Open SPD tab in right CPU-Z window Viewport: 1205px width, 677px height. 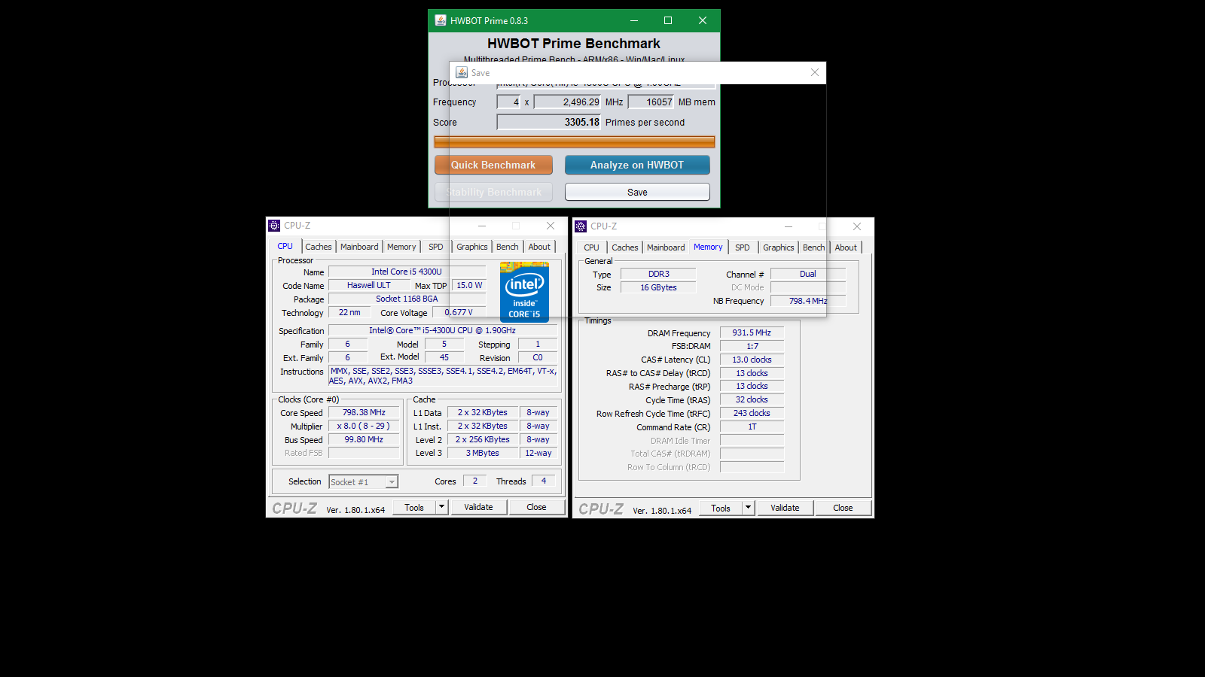743,247
